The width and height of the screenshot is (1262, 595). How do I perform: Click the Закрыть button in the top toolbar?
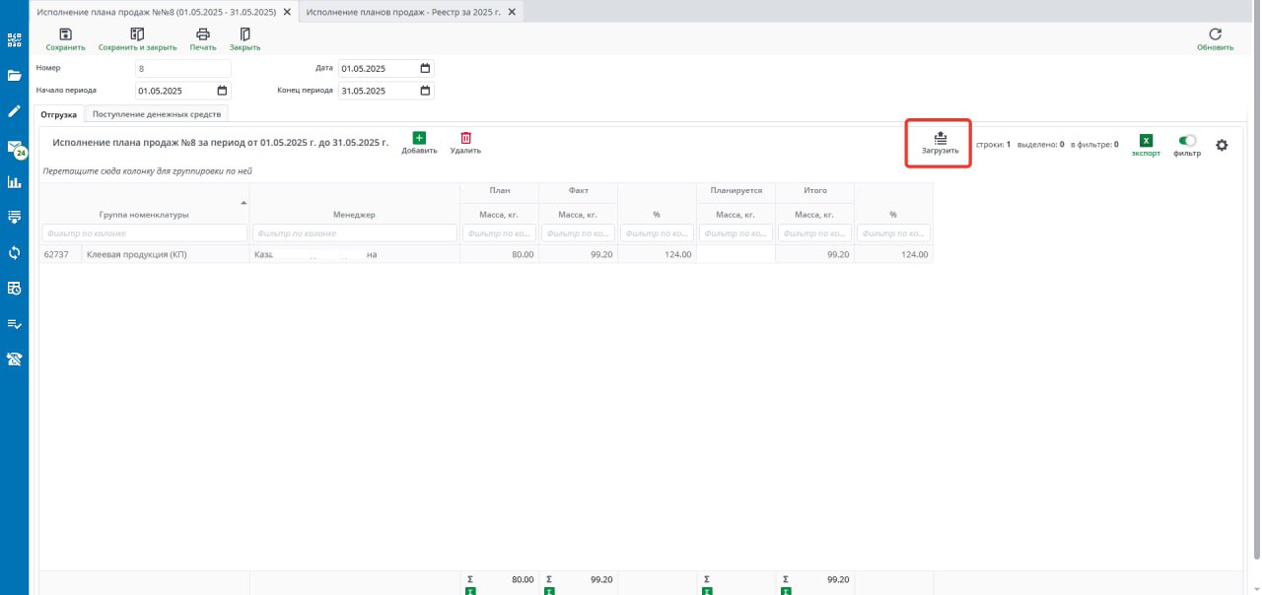245,34
